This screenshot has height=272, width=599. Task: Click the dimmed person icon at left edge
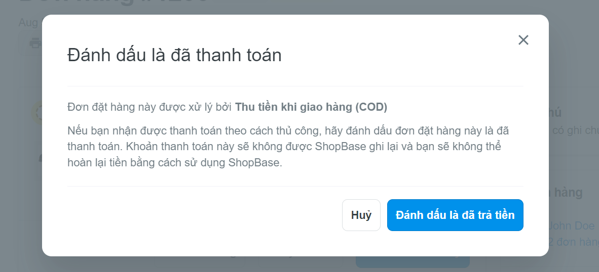pyautogui.click(x=40, y=158)
